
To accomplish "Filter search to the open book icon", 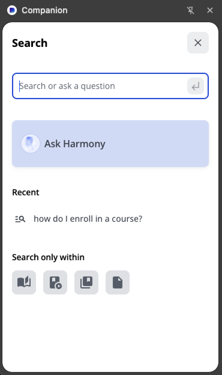I will (24, 282).
